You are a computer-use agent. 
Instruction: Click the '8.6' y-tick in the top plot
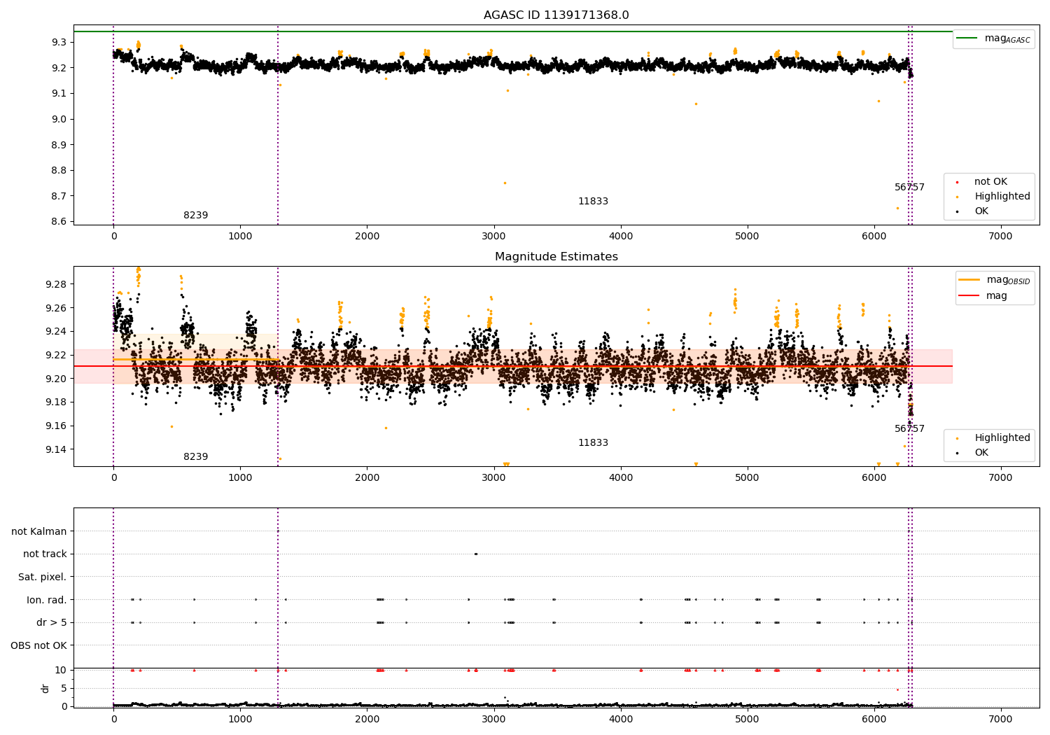pyautogui.click(x=59, y=221)
